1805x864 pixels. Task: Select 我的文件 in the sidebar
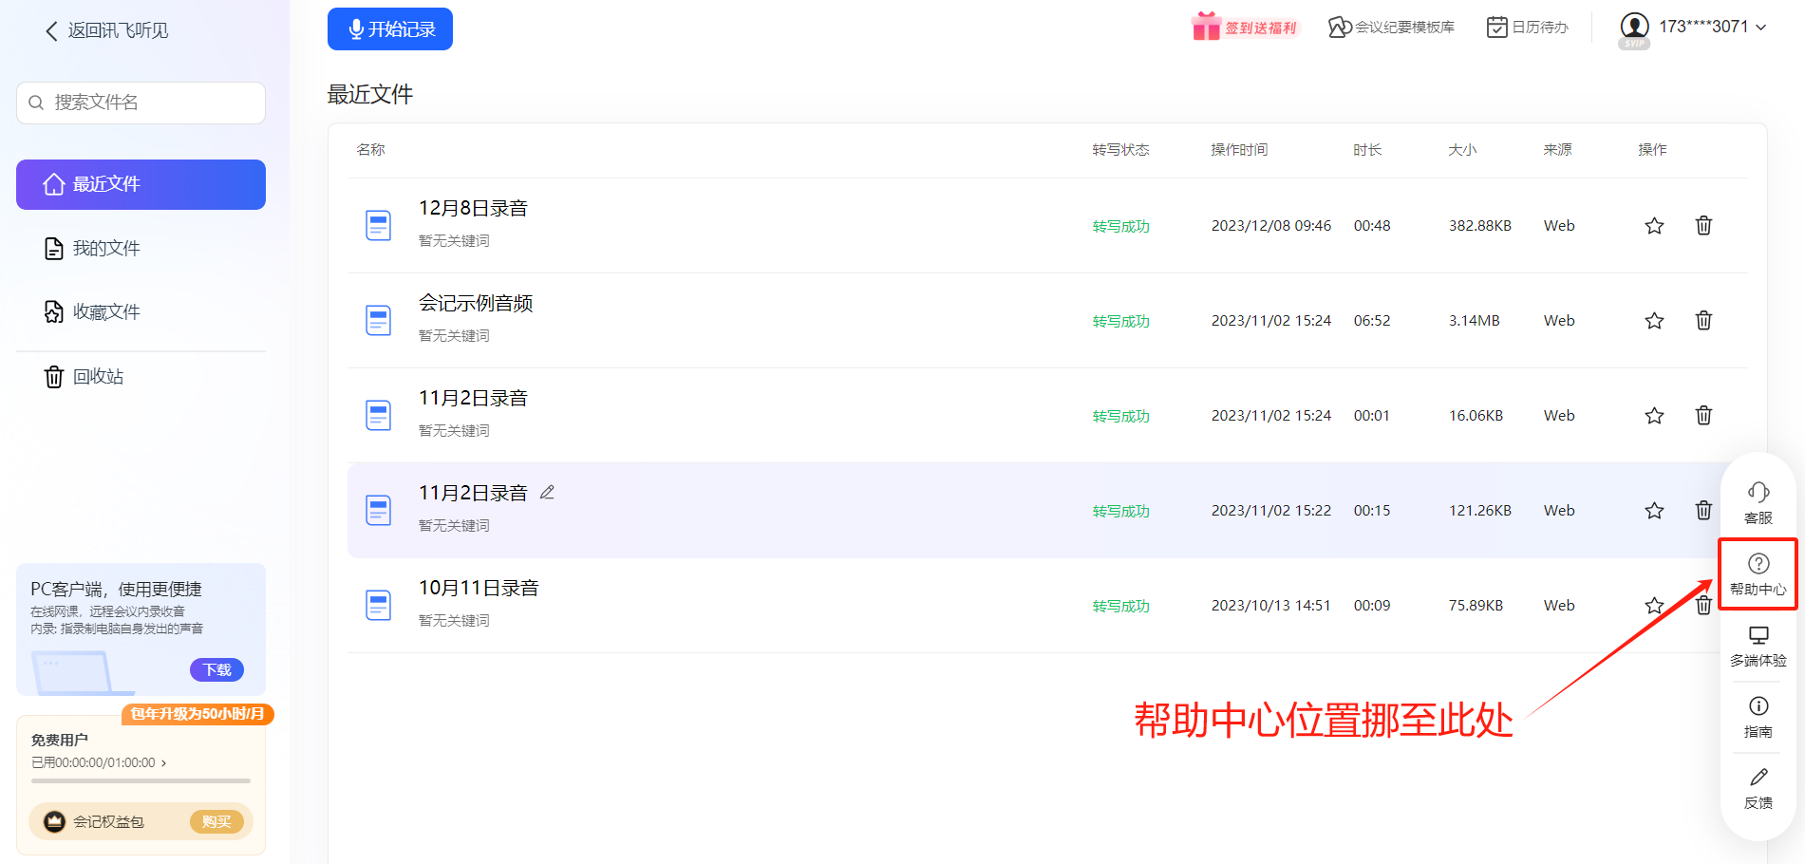pos(106,249)
